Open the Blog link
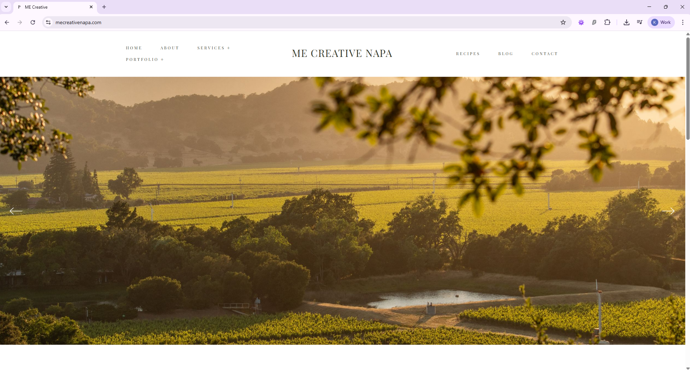The width and height of the screenshot is (690, 370). tap(506, 54)
